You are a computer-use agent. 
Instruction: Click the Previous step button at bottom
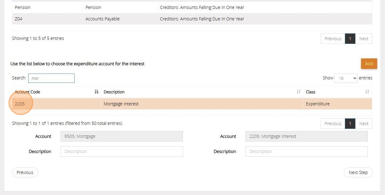pos(25,173)
